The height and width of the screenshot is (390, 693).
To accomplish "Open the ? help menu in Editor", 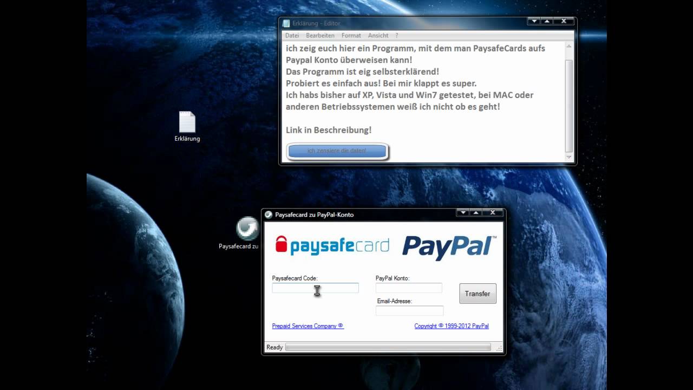I will tap(396, 35).
